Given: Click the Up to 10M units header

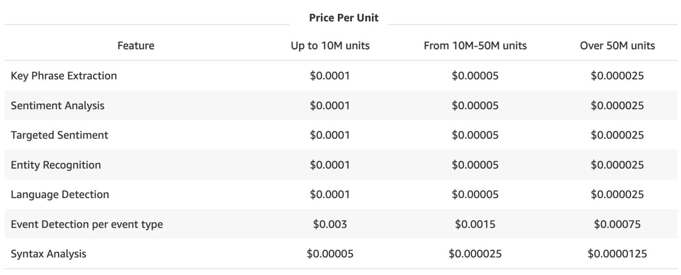Looking at the screenshot, I should [330, 46].
